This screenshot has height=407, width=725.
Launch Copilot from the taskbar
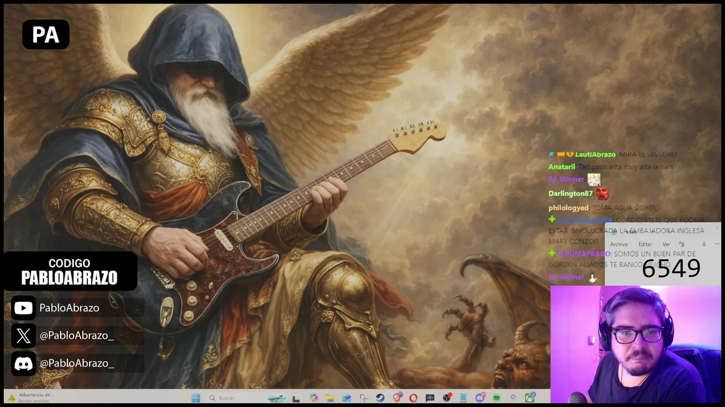point(313,398)
